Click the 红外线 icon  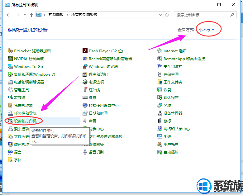(85, 90)
